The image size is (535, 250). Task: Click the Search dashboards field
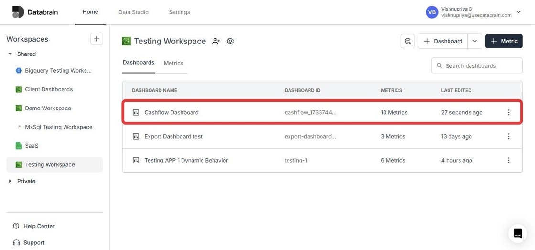[x=477, y=65]
